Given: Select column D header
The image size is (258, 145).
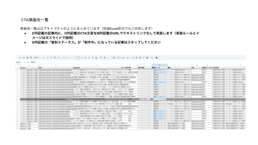Looking at the screenshot, I should pos(56,65).
